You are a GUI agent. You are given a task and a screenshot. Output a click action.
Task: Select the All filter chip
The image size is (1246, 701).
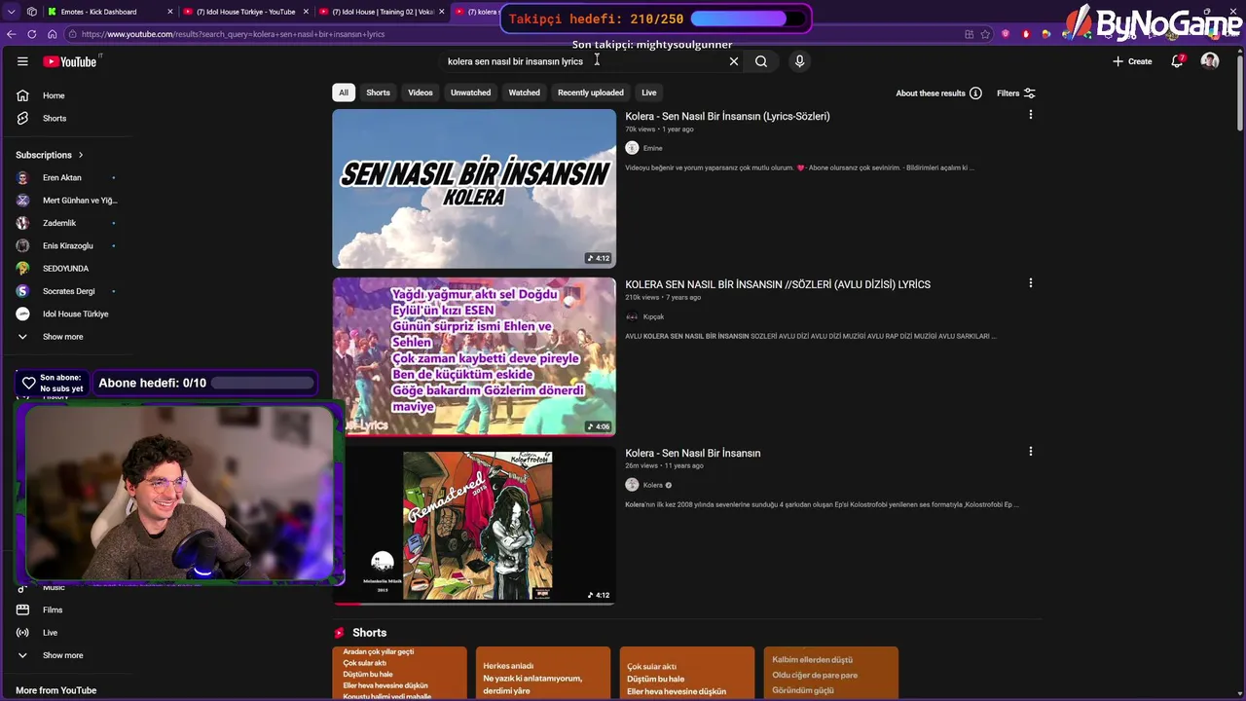tap(343, 92)
